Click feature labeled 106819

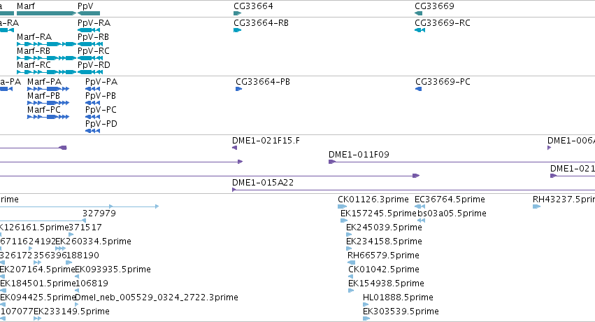(77, 291)
